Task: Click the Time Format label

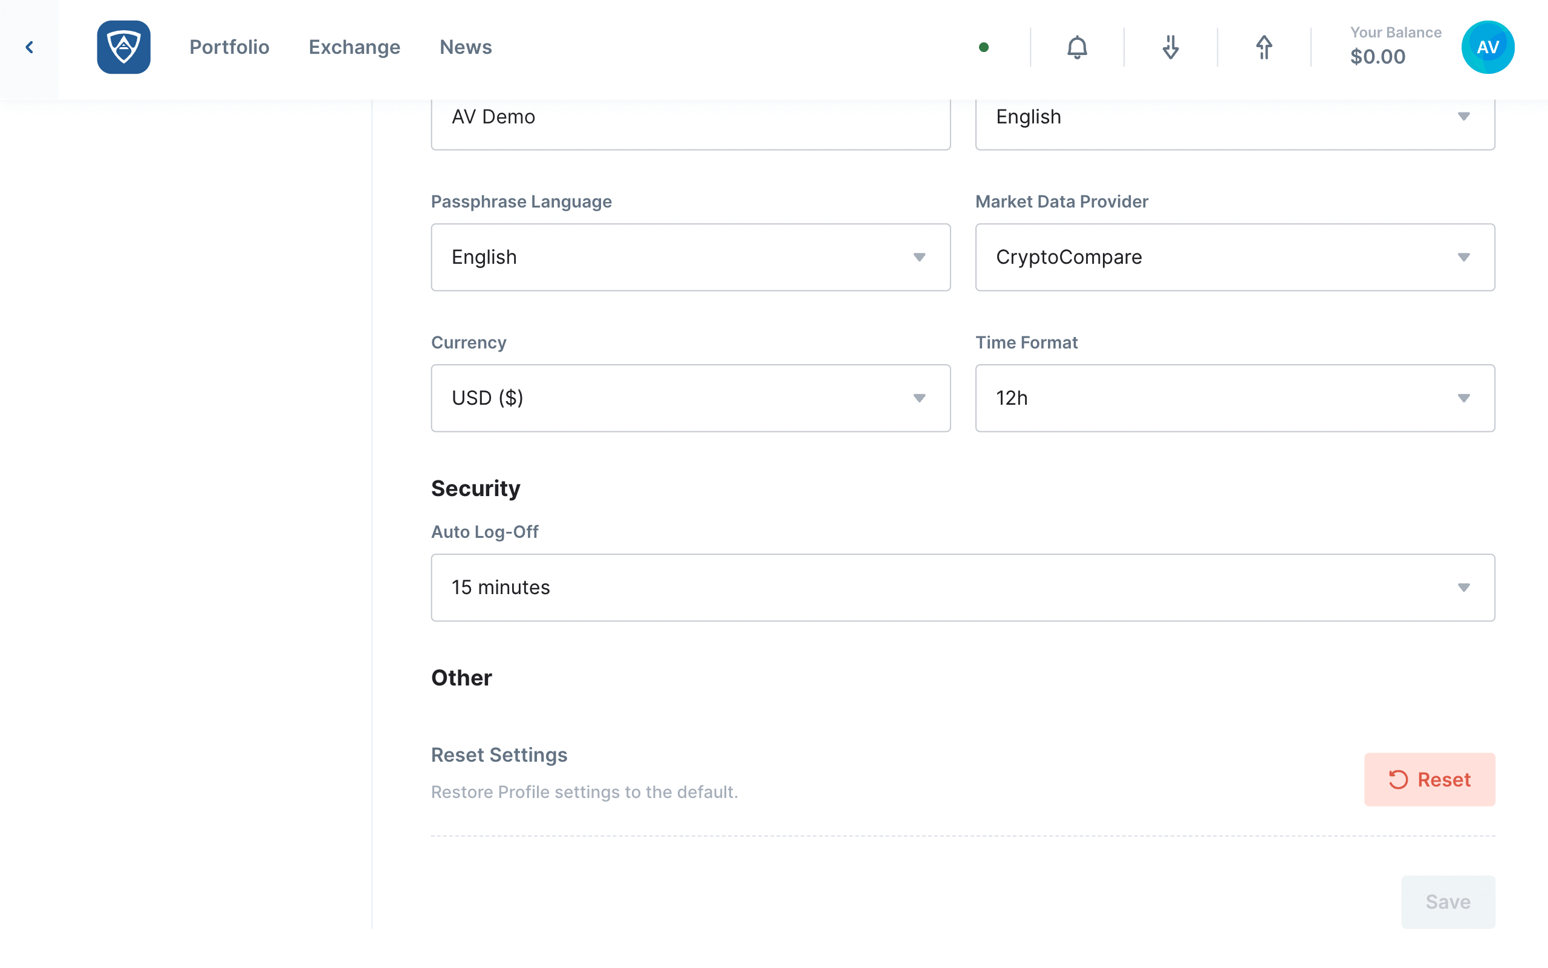Action: pyautogui.click(x=1026, y=342)
